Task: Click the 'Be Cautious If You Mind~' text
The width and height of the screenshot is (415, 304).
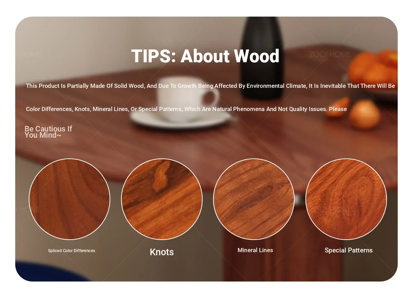Action: (48, 132)
